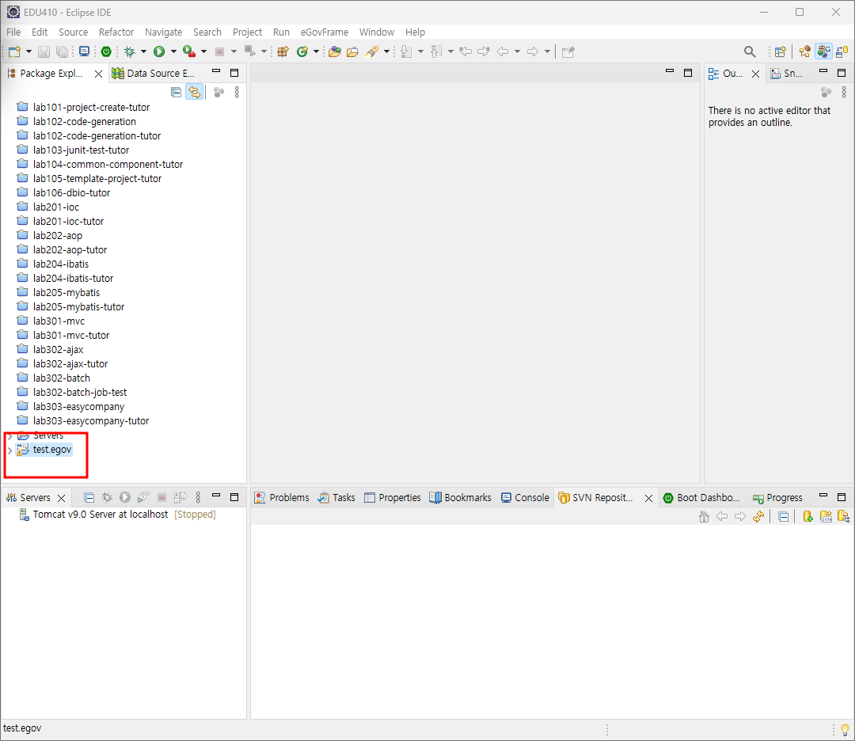Expand the Servers folder in Package Explorer

click(9, 435)
